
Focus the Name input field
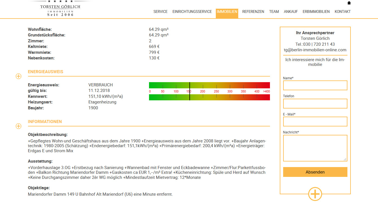(315, 85)
